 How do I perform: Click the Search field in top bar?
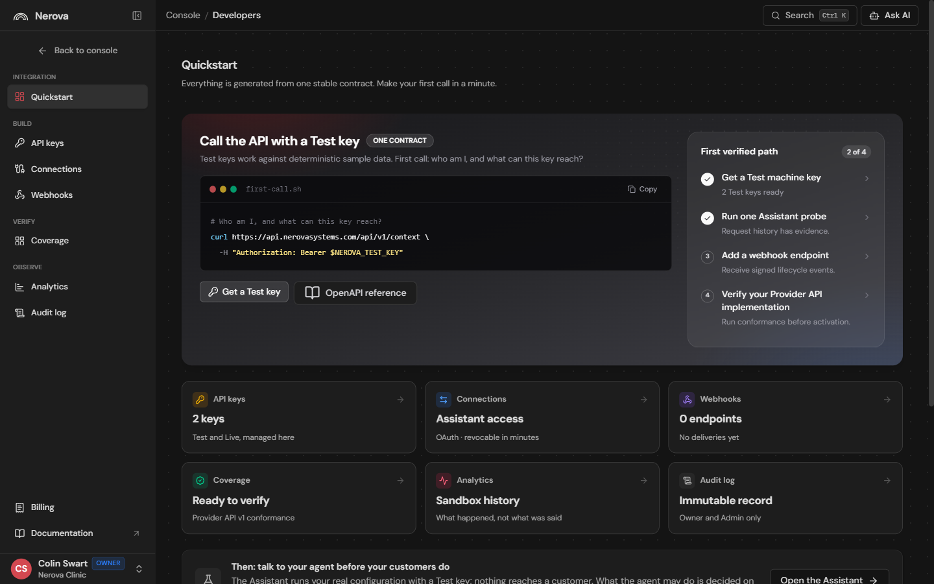coord(809,16)
